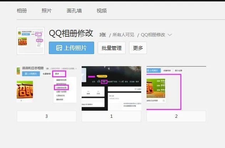225x148 pixels.
Task: Click the QQ相册修改 breadcrumb link
Action: click(153, 35)
